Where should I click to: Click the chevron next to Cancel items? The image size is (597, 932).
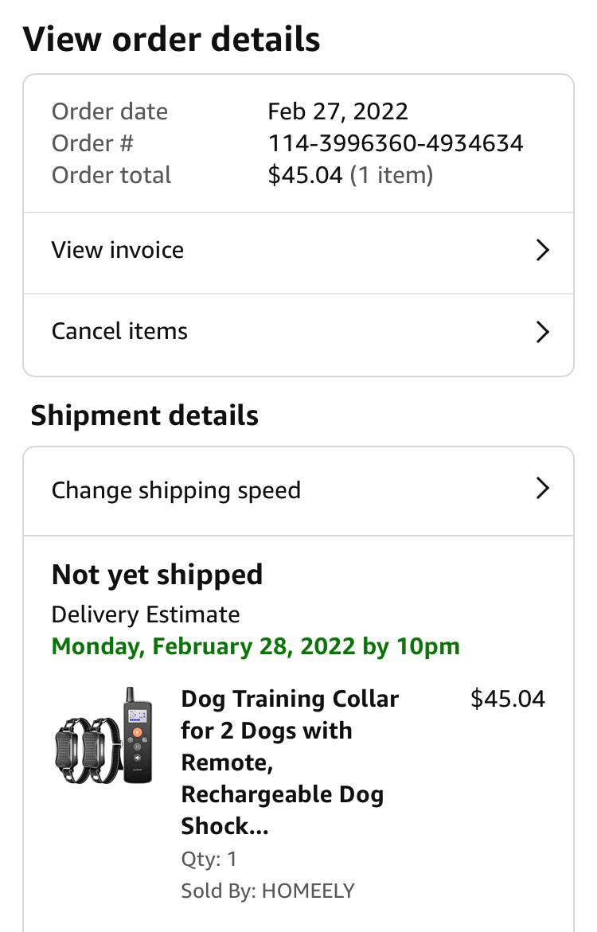(542, 331)
